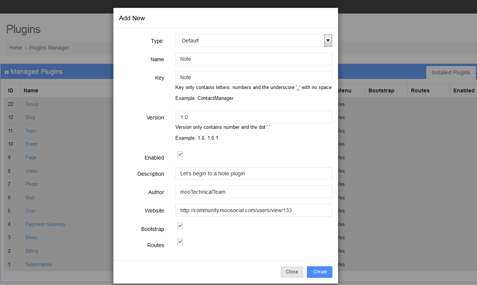Open the Type dropdown arrow
The width and height of the screenshot is (477, 285).
point(328,41)
